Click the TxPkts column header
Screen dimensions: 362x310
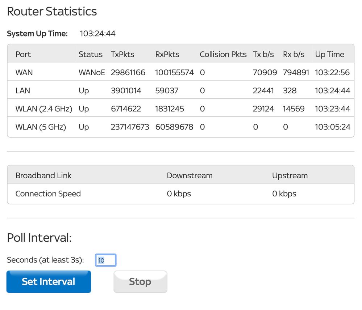pos(122,54)
